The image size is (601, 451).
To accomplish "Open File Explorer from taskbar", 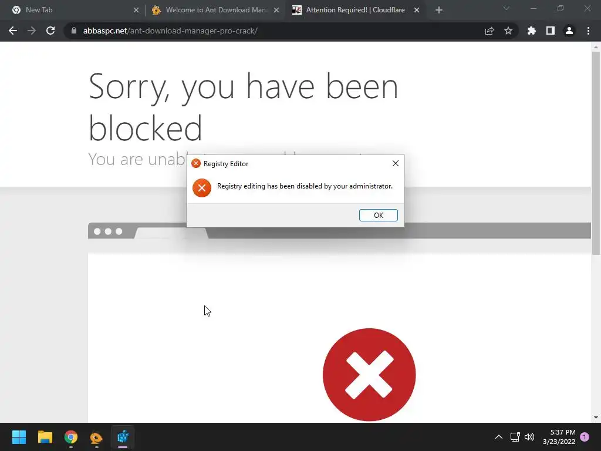I will tap(45, 437).
